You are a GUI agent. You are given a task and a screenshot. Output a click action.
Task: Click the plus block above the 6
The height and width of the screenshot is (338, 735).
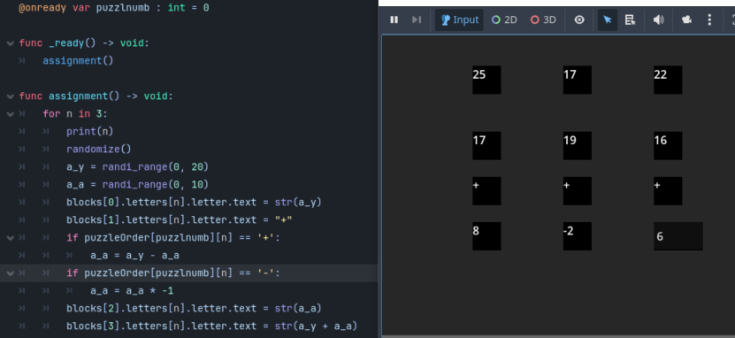(x=668, y=191)
